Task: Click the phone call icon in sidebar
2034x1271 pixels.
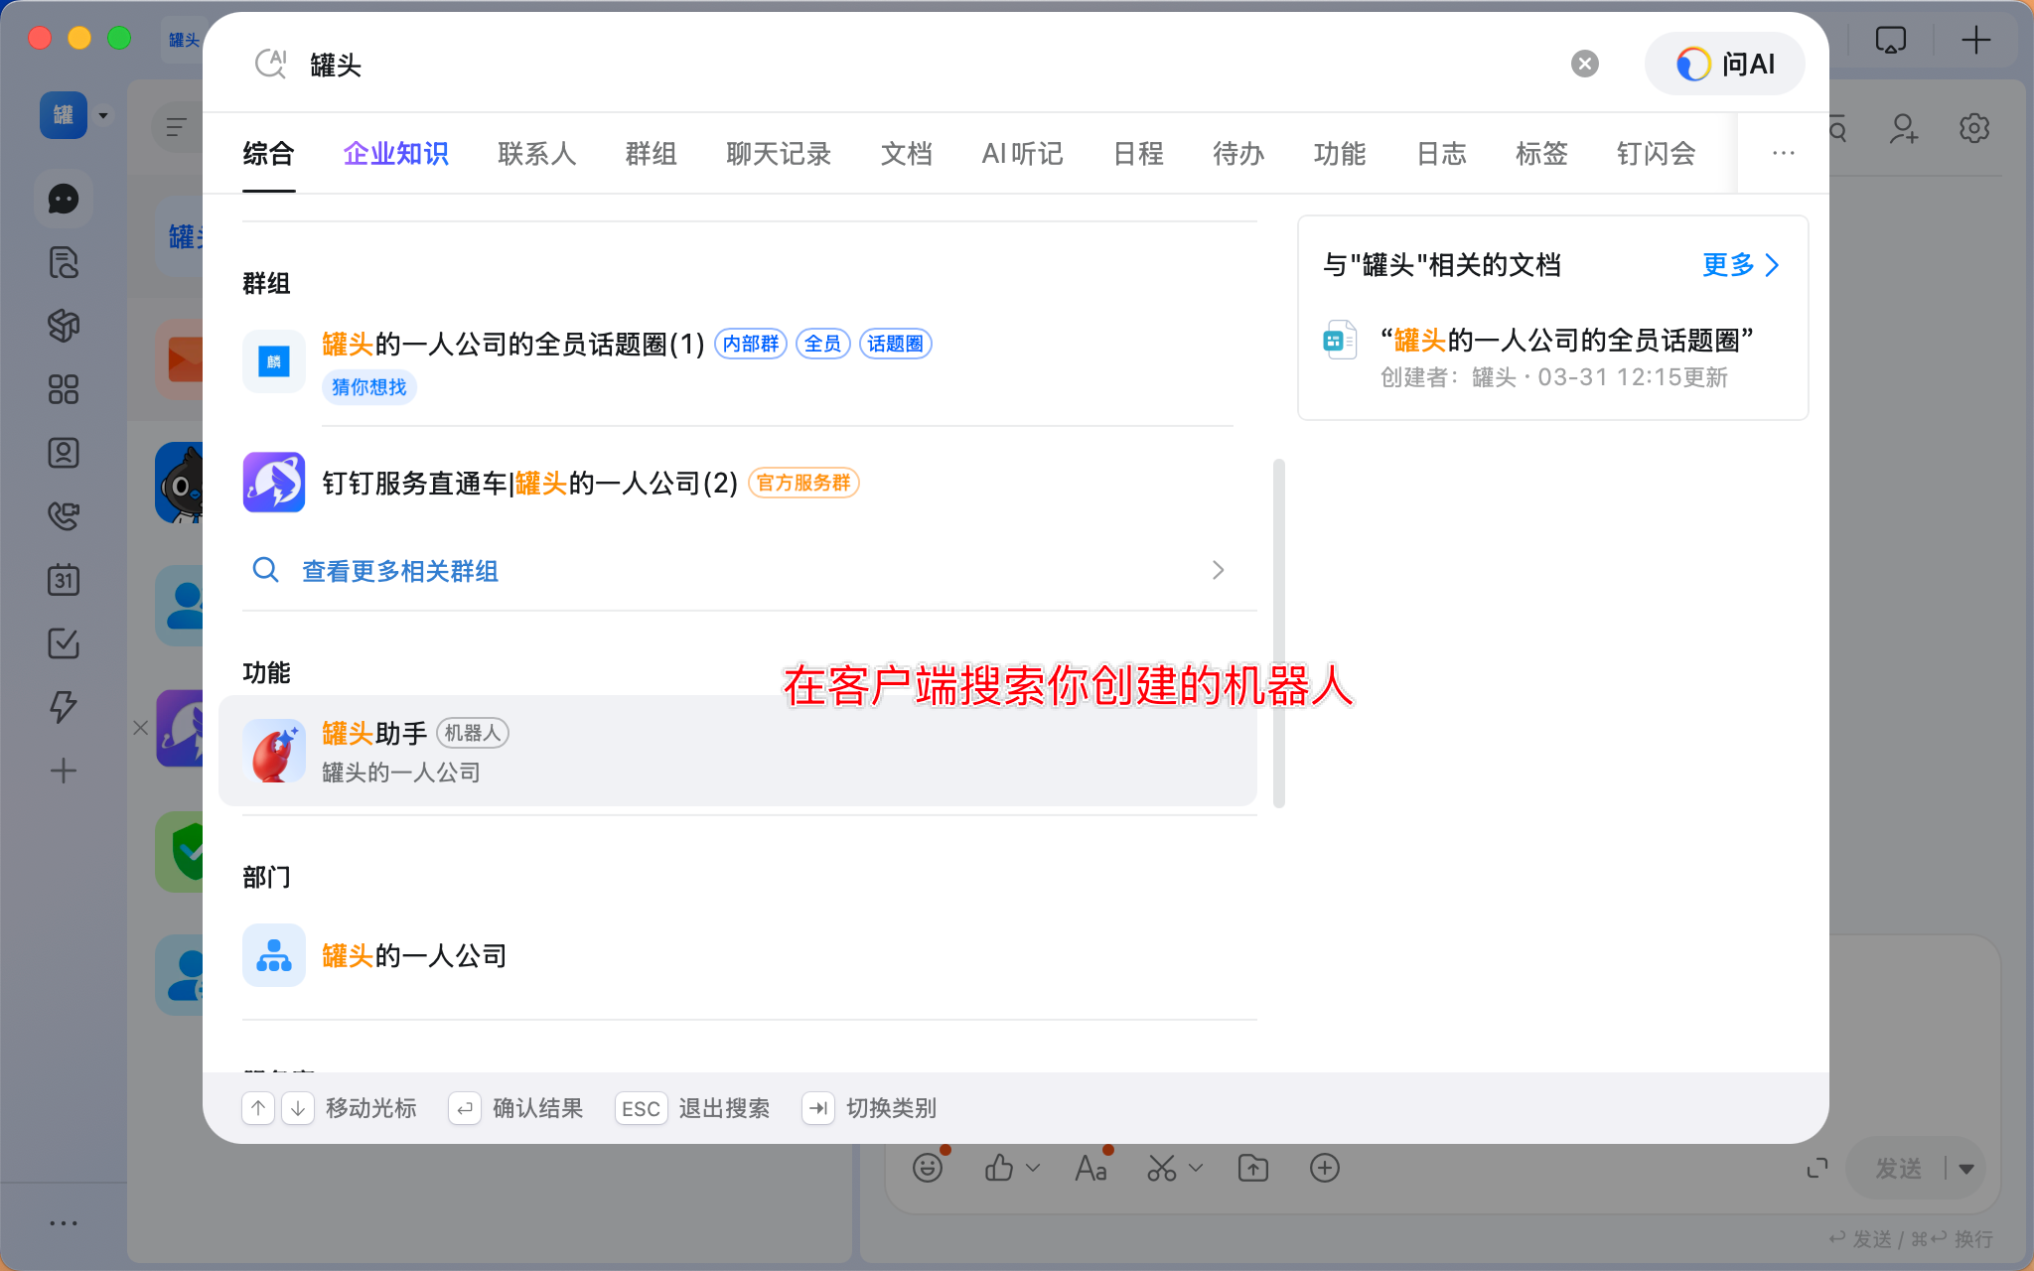Action: [x=64, y=516]
